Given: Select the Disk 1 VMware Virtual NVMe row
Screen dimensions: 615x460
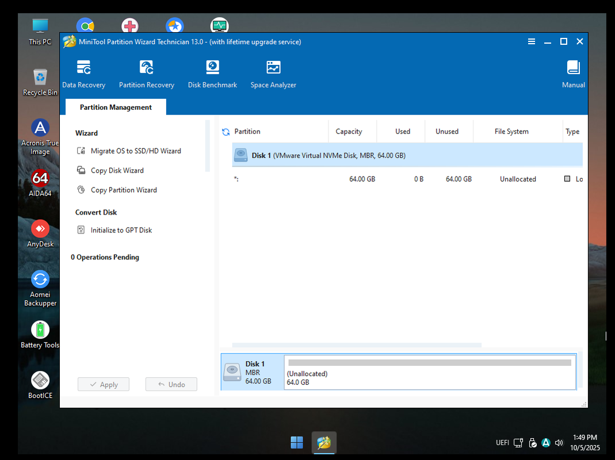Looking at the screenshot, I should coord(407,155).
